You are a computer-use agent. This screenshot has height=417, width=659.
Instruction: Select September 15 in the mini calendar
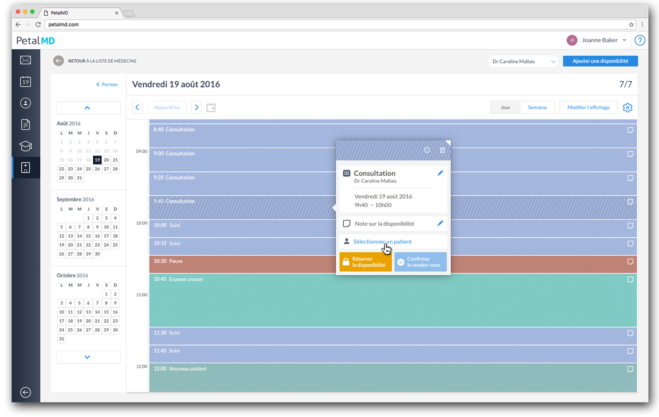pos(88,236)
